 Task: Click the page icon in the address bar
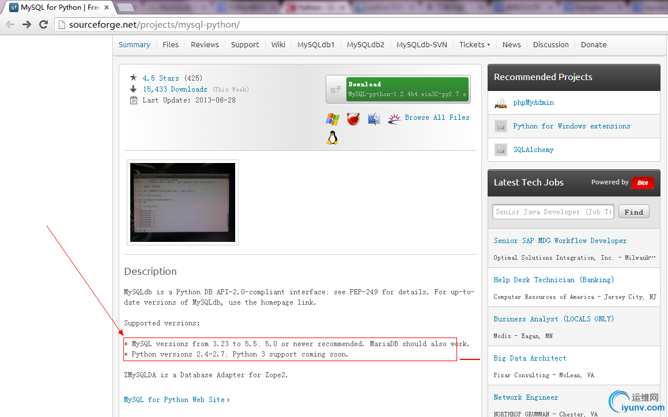click(x=62, y=25)
